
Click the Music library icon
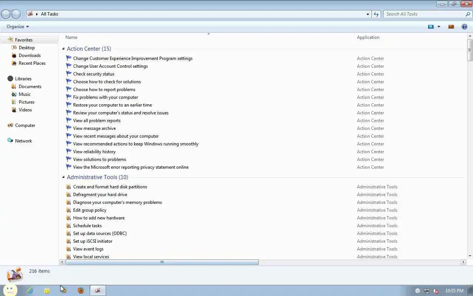(x=14, y=94)
